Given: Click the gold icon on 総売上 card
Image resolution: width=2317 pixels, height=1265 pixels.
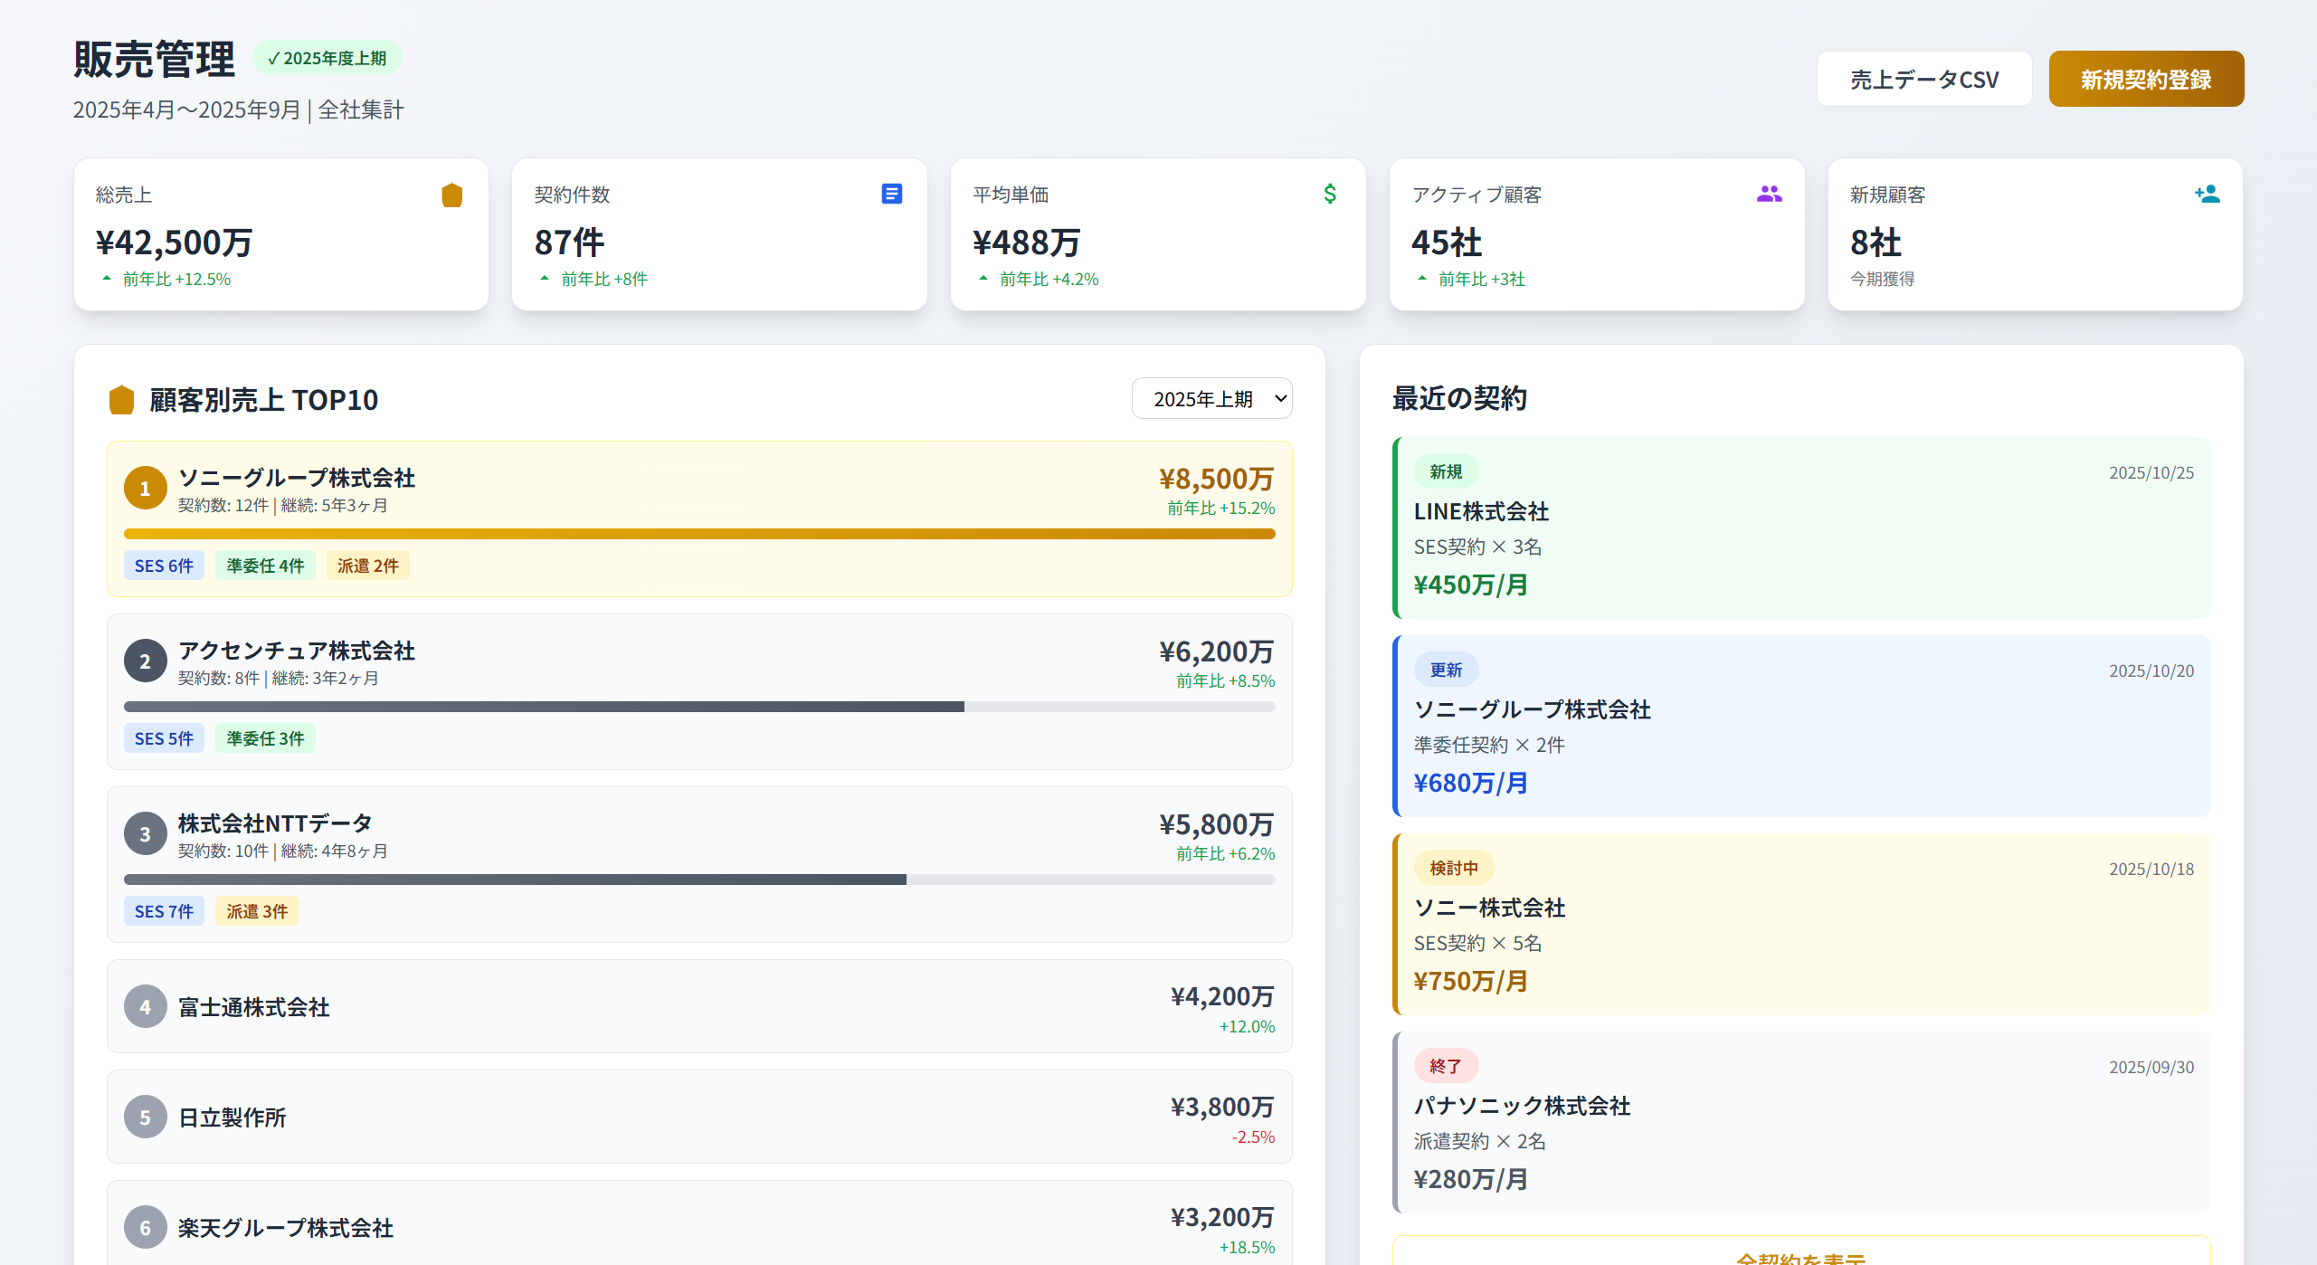Looking at the screenshot, I should 451,195.
